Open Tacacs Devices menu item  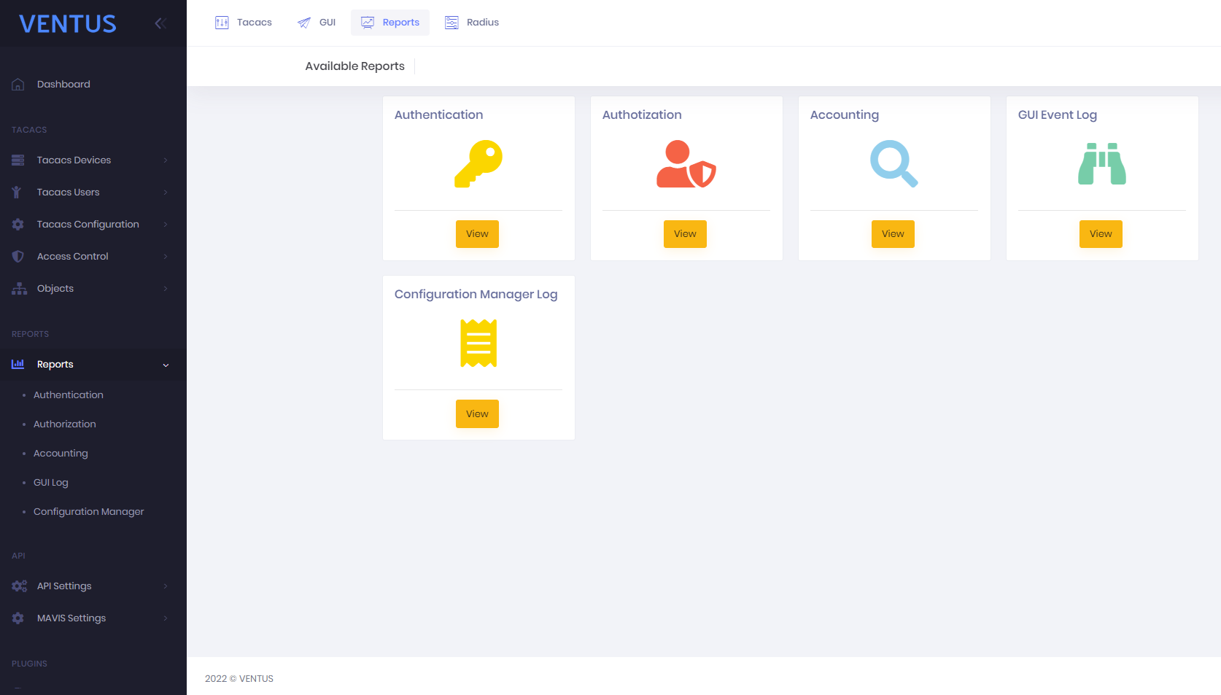click(x=93, y=160)
